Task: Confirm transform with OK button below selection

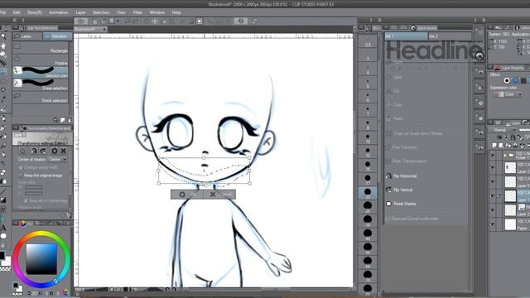Action: pyautogui.click(x=187, y=195)
